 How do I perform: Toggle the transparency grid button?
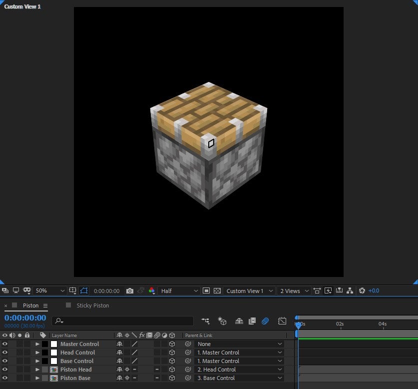tap(217, 291)
